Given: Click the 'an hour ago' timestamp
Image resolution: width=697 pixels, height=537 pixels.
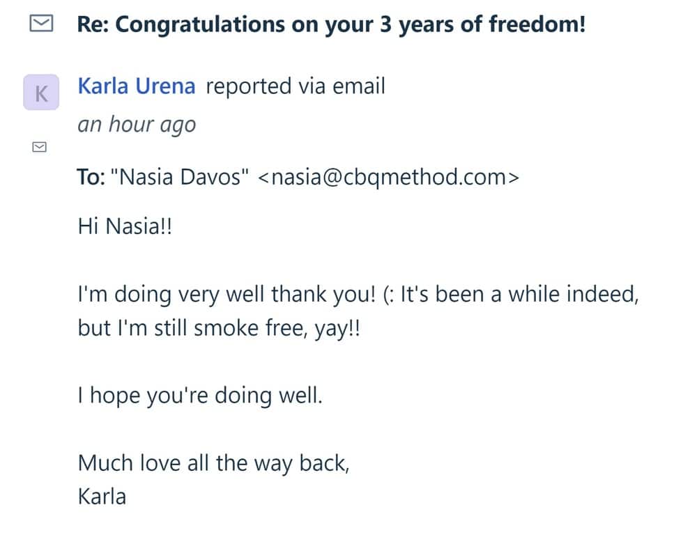Looking at the screenshot, I should click(137, 125).
